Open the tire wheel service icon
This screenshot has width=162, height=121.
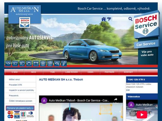[x=43, y=63]
